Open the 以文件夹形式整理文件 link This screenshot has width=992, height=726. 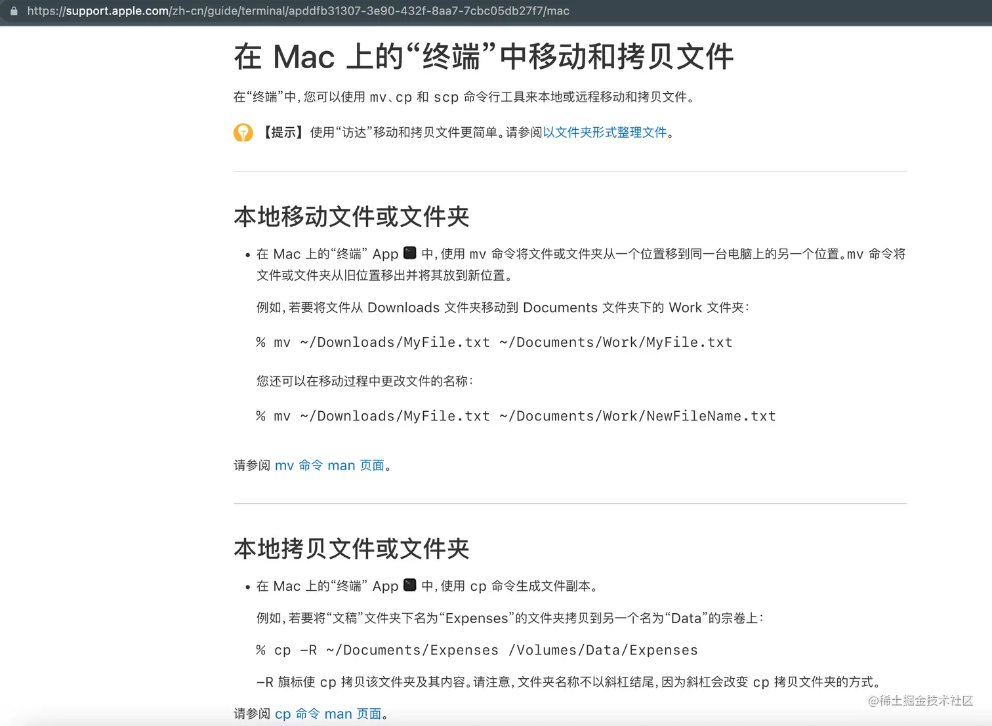pos(604,132)
